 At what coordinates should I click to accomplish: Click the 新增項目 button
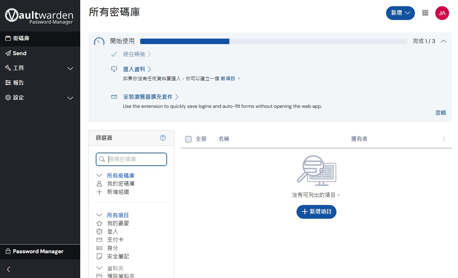tap(316, 212)
